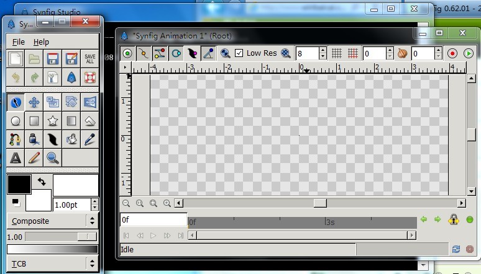This screenshot has width=481, height=274.
Task: Choose the Fill bucket tool
Action: [34, 139]
